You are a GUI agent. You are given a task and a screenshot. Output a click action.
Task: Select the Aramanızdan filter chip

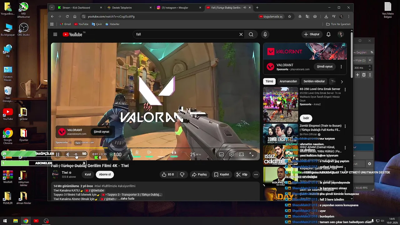pyautogui.click(x=288, y=81)
